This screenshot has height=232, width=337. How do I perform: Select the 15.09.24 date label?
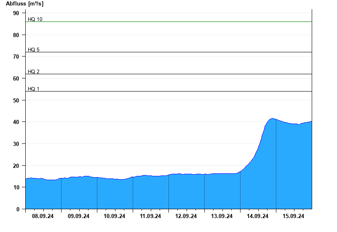pos(294,216)
